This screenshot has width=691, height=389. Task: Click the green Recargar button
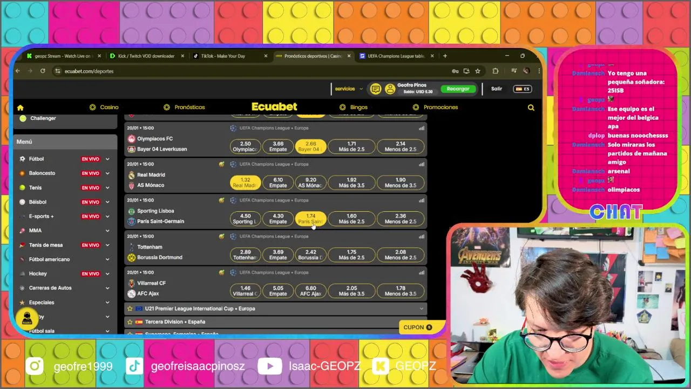[458, 89]
